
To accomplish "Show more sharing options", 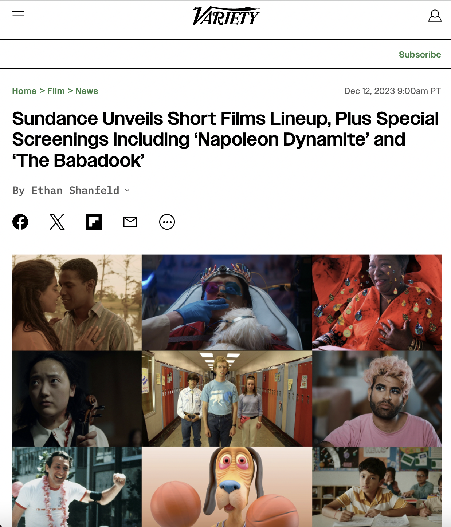I will pyautogui.click(x=167, y=222).
